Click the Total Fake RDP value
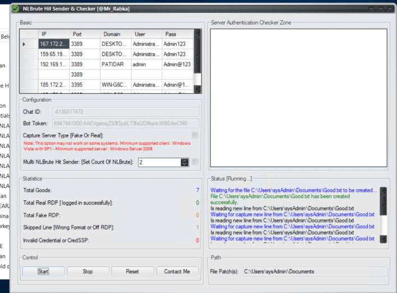The image size is (397, 293). [x=198, y=215]
